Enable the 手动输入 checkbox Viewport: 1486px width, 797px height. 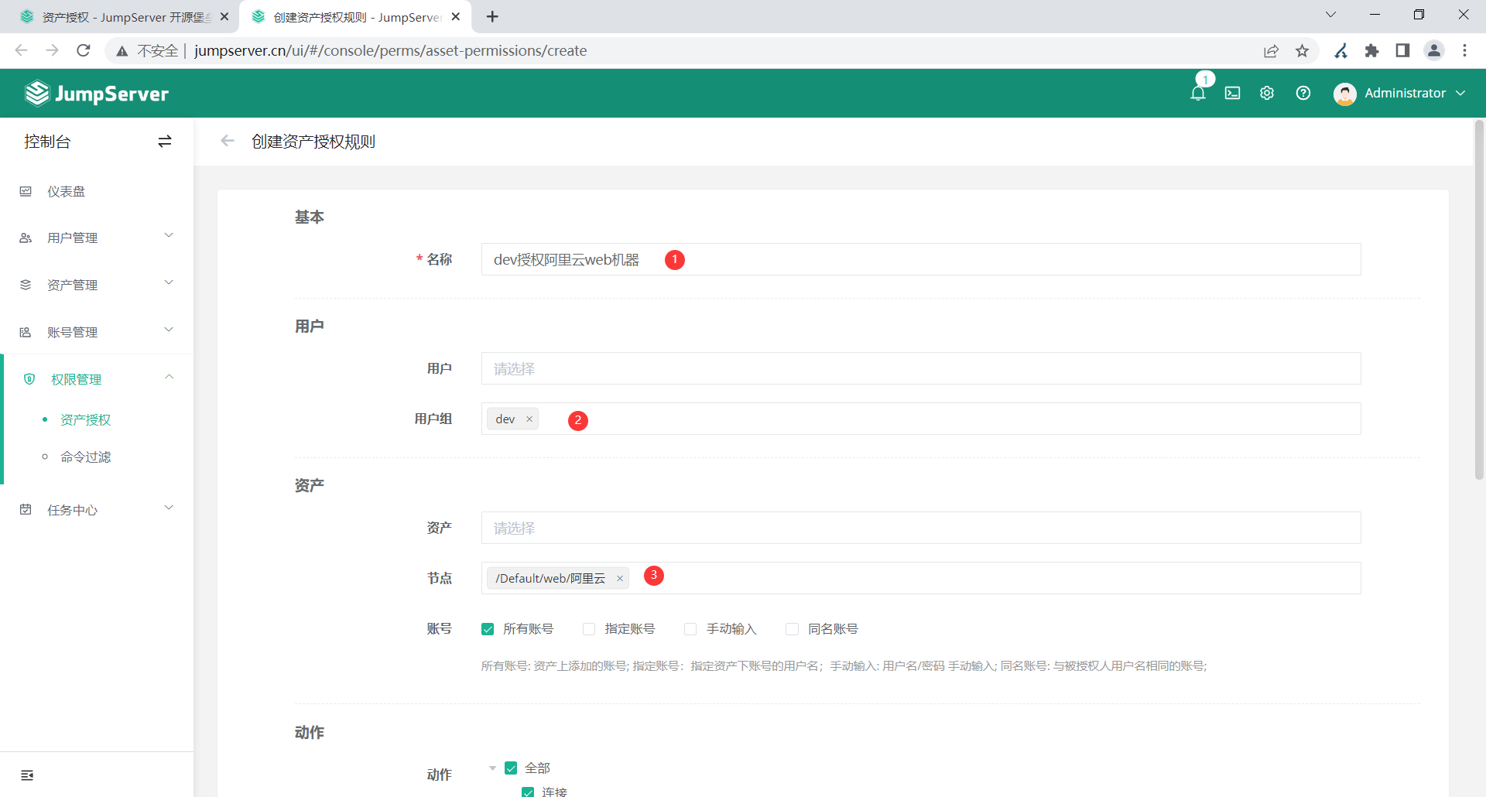click(x=690, y=629)
